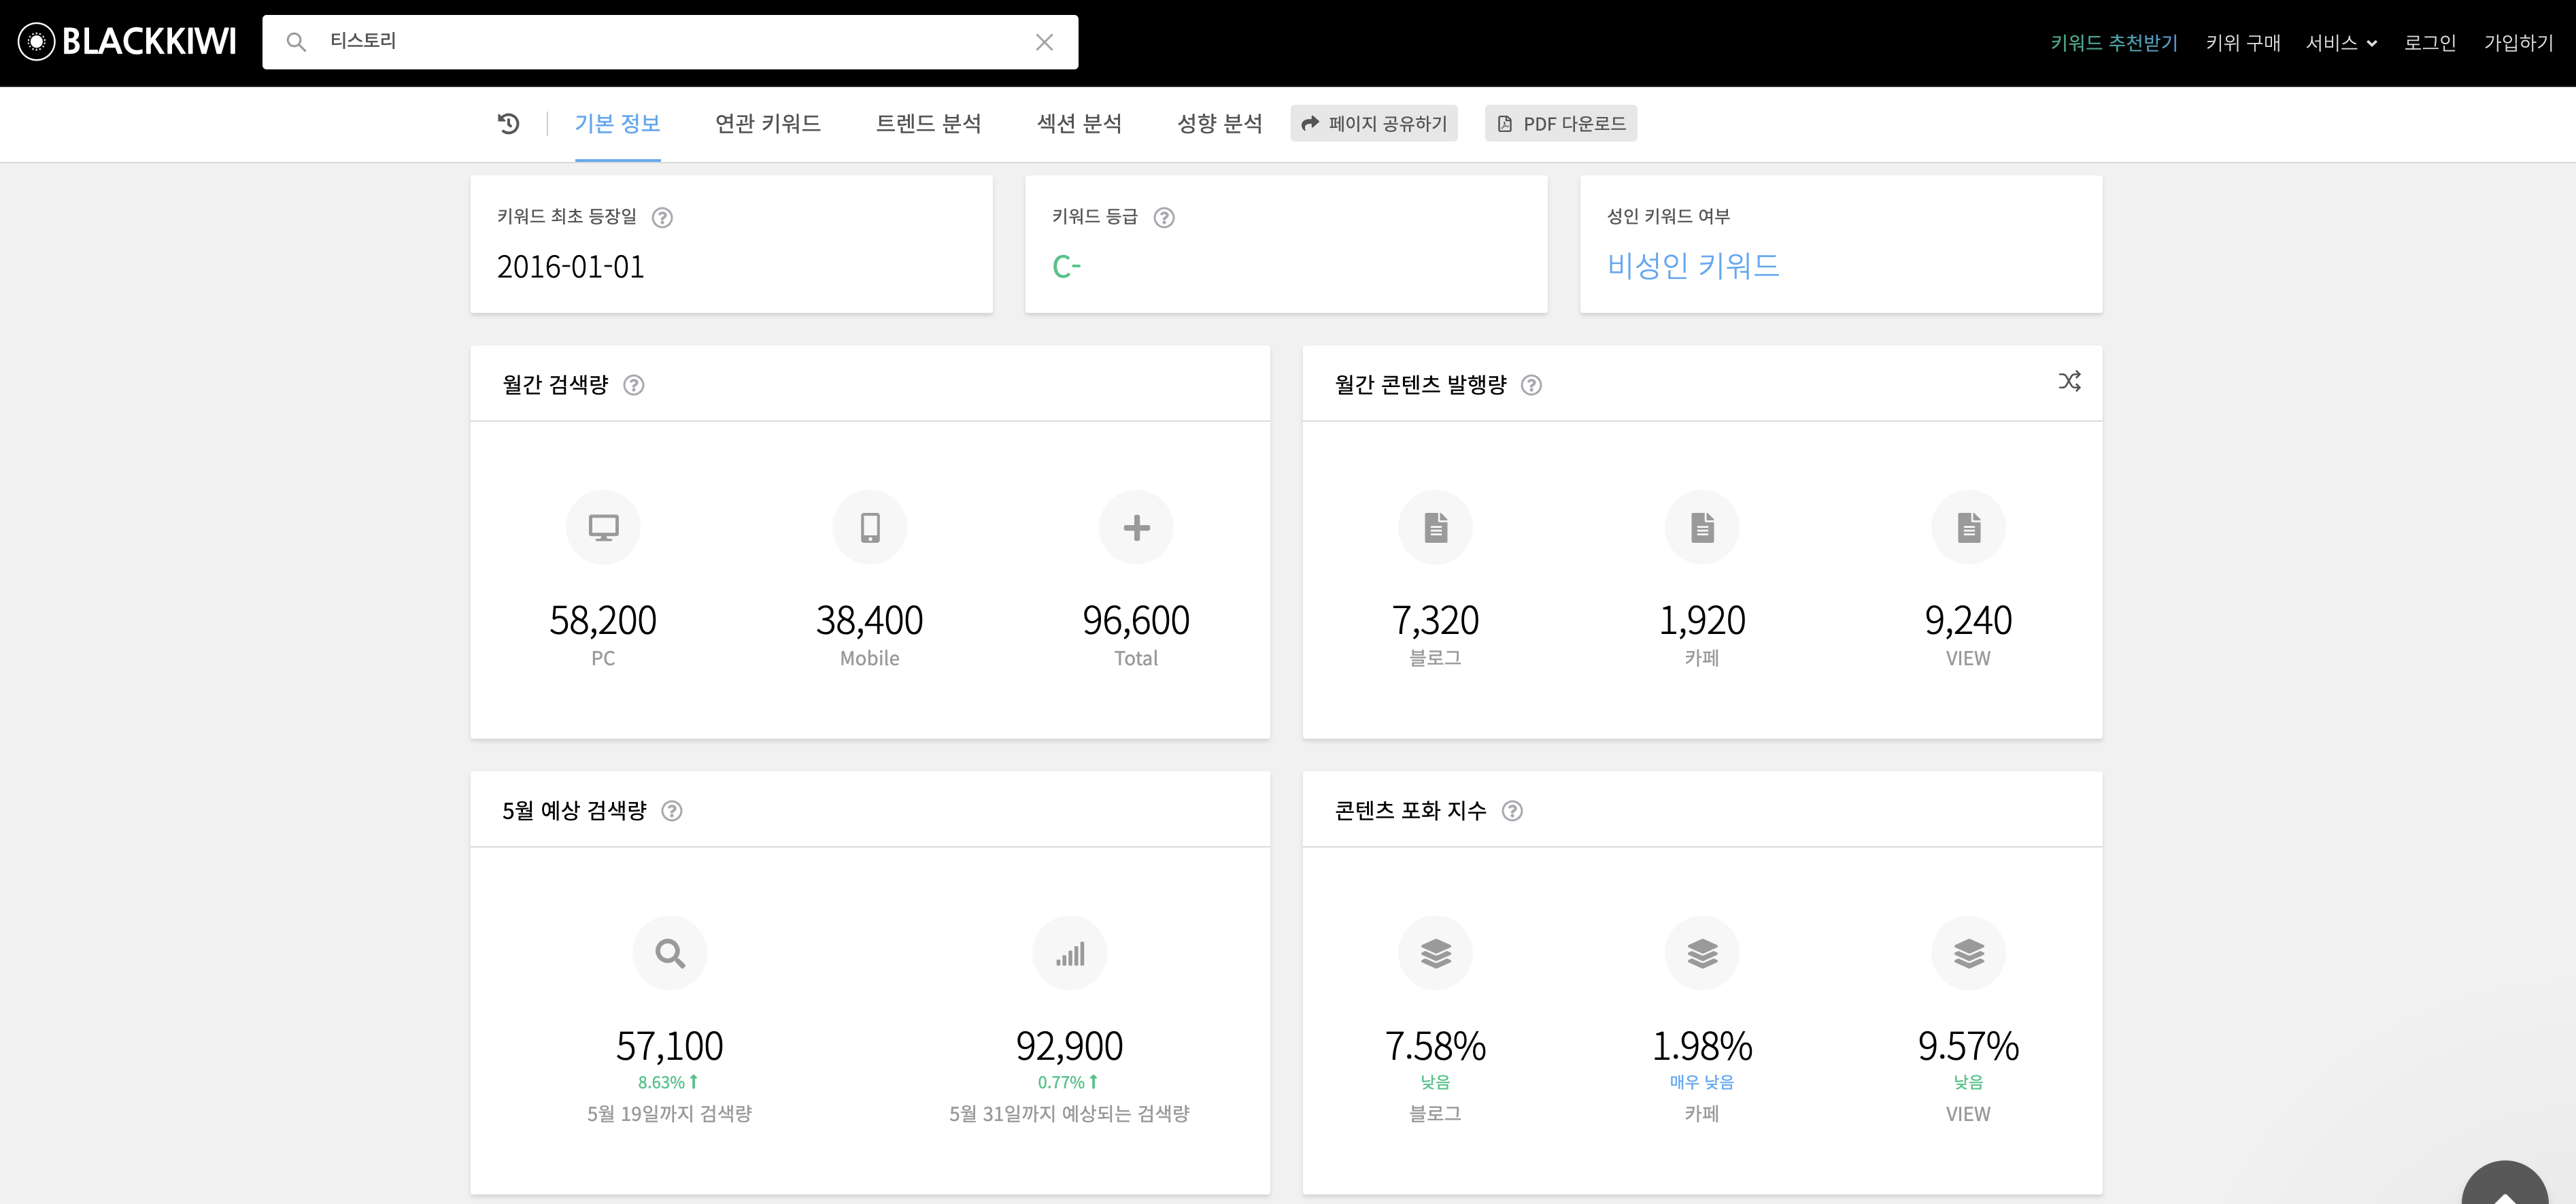Click the magnifier icon above 57,100

(670, 953)
